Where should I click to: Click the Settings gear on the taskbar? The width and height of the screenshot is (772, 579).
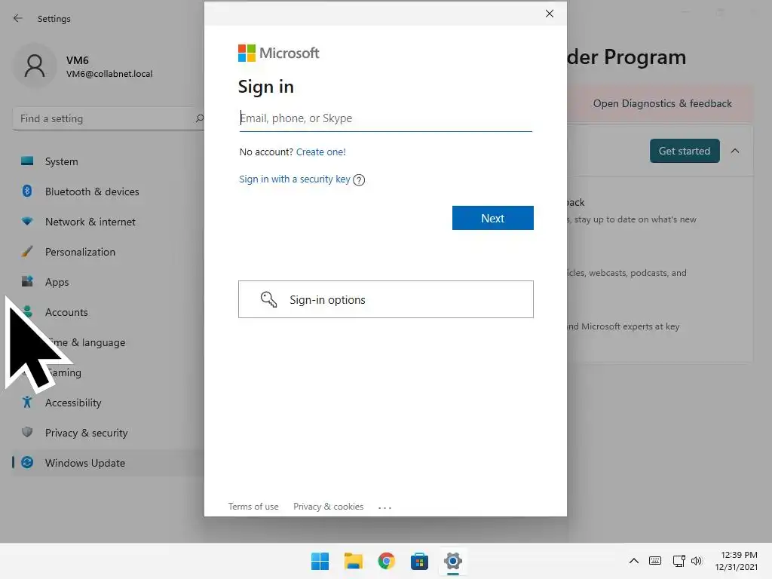coord(453,561)
